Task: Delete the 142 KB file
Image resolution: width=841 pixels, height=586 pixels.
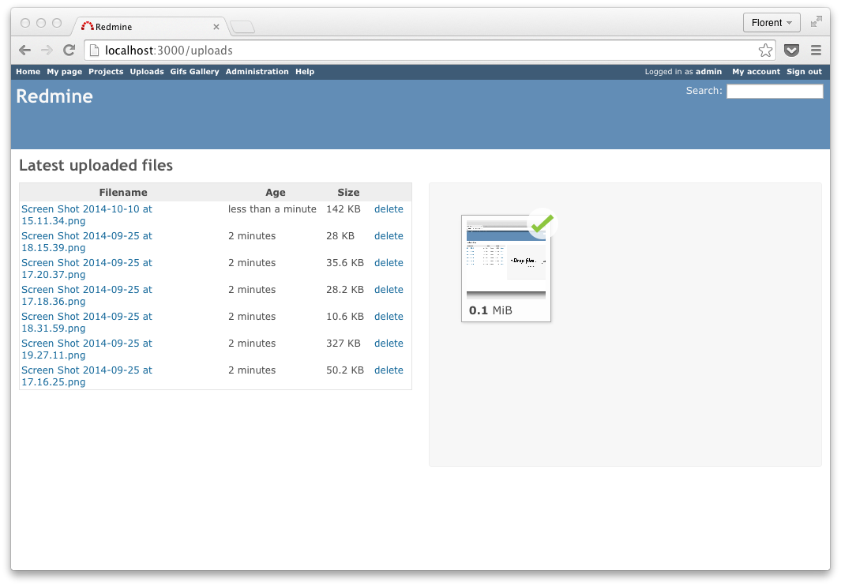Action: (389, 208)
